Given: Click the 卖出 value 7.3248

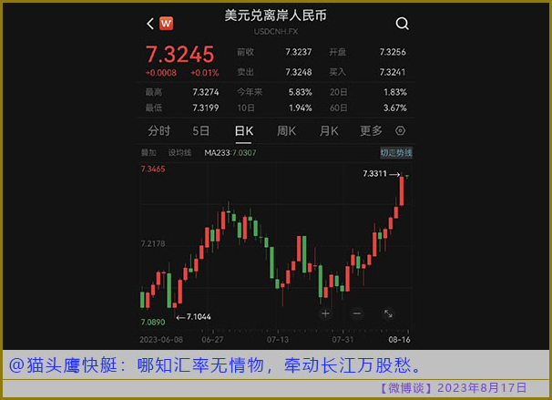Looking at the screenshot, I should coord(299,72).
